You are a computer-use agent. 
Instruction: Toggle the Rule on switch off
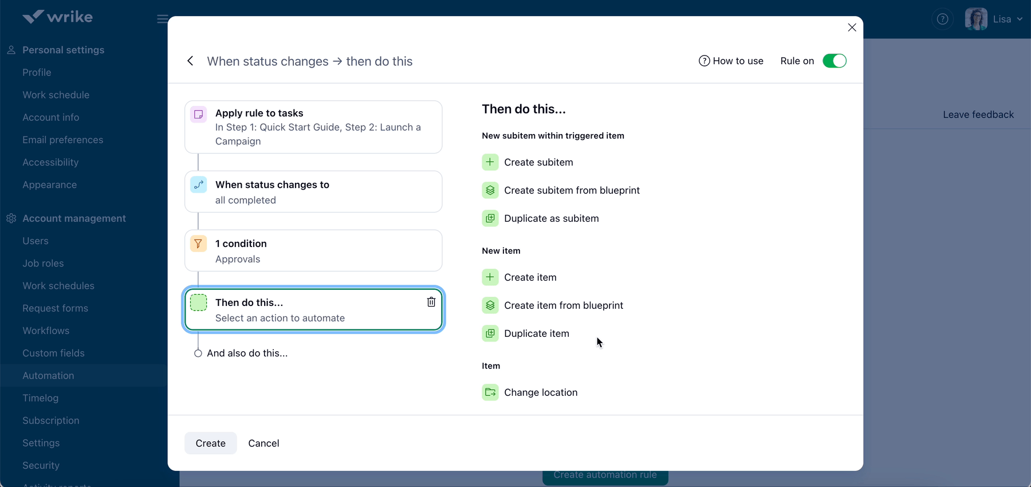click(834, 61)
